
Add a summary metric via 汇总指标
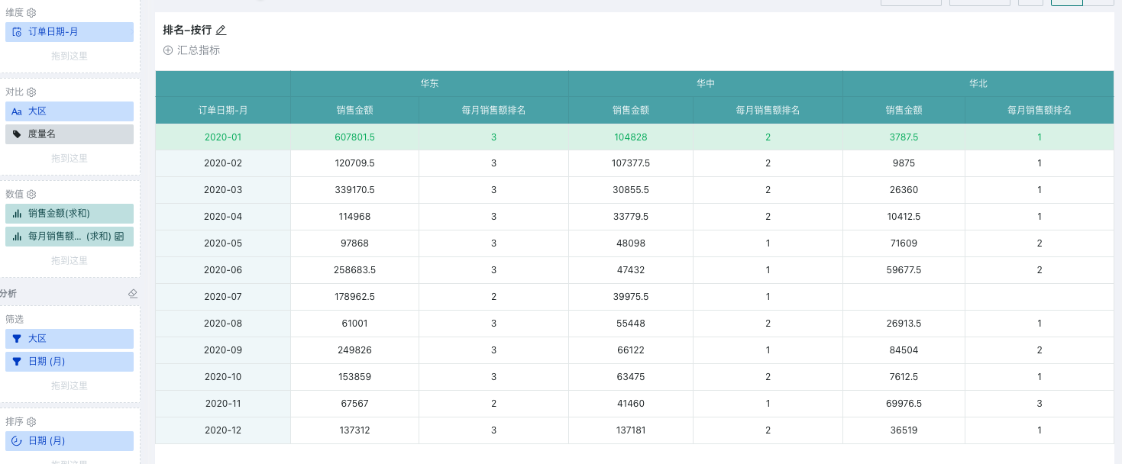[192, 50]
